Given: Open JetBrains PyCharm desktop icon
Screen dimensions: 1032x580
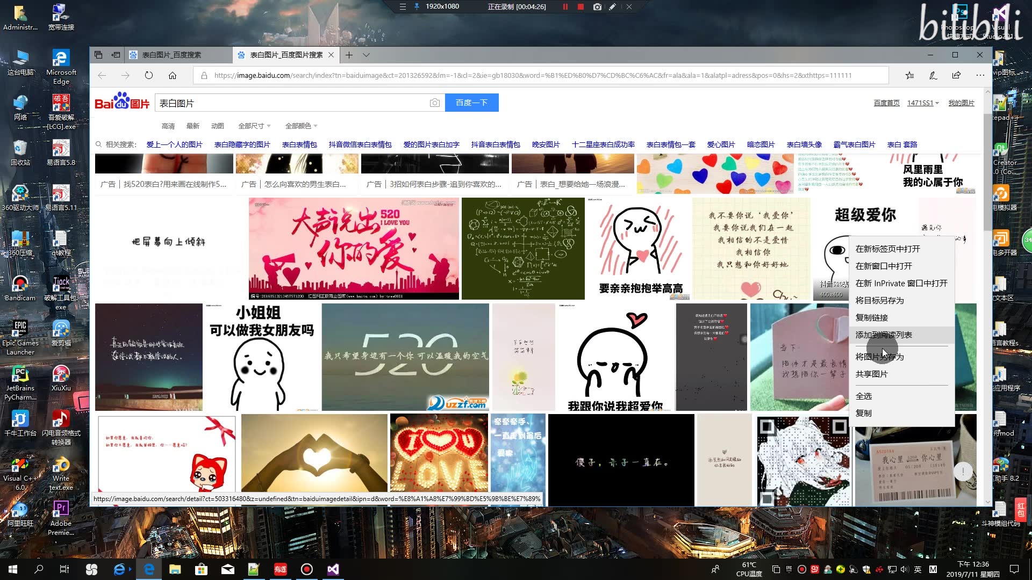Looking at the screenshot, I should click(20, 383).
